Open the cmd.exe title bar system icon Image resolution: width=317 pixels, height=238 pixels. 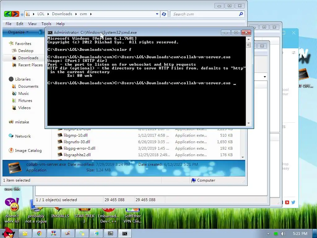pos(50,32)
